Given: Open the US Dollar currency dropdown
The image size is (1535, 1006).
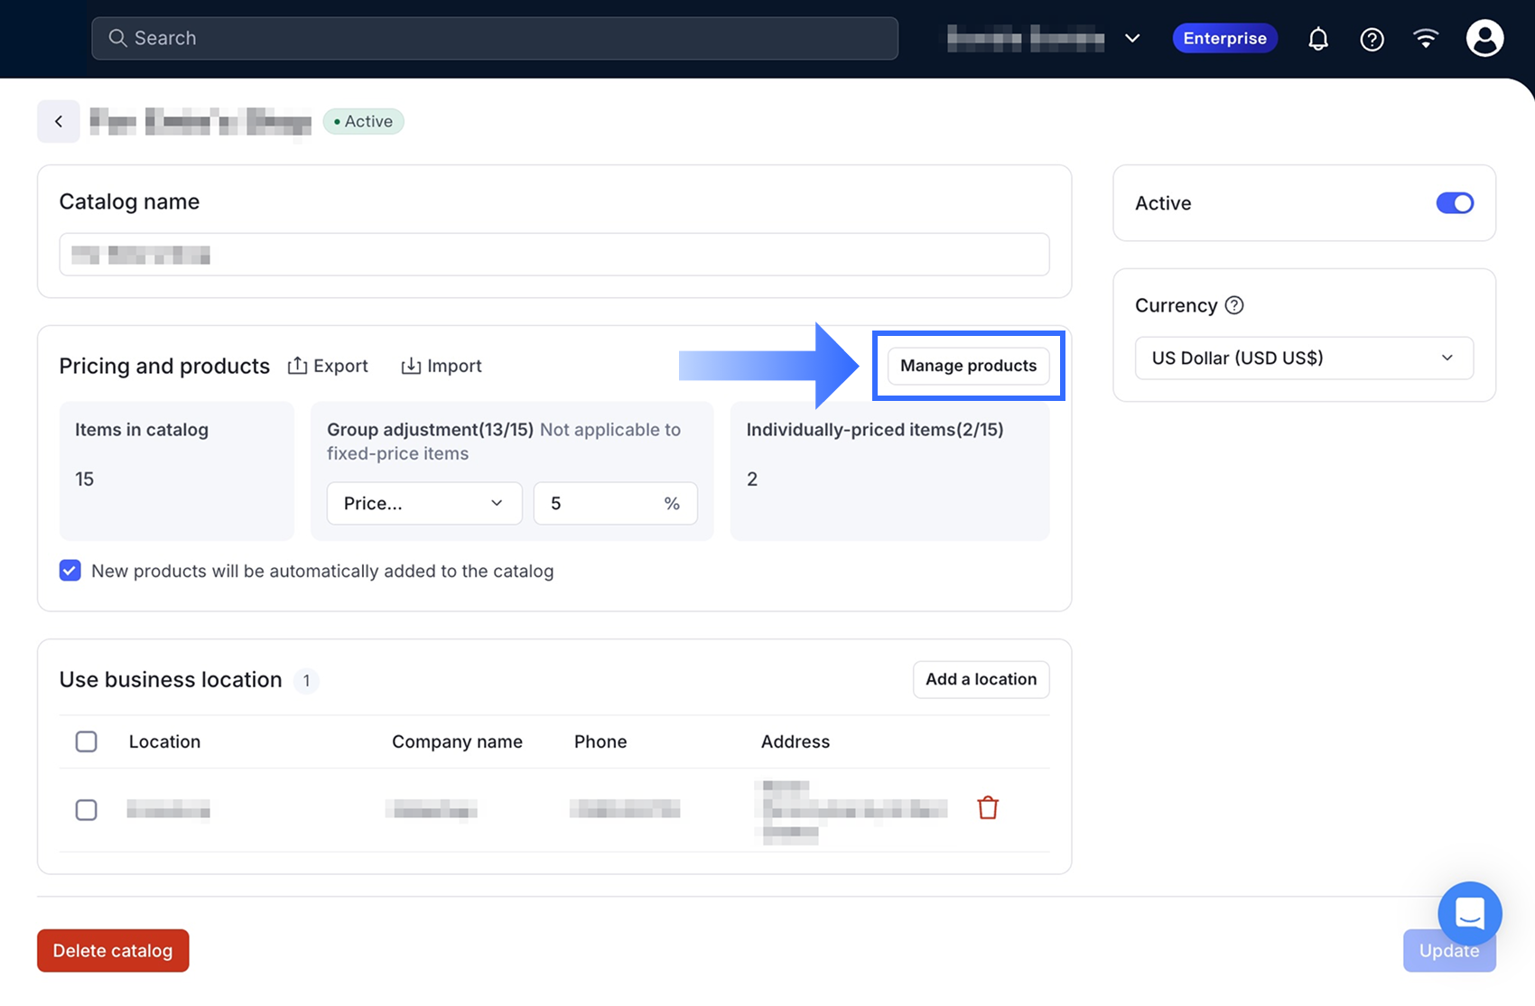Looking at the screenshot, I should (x=1304, y=358).
